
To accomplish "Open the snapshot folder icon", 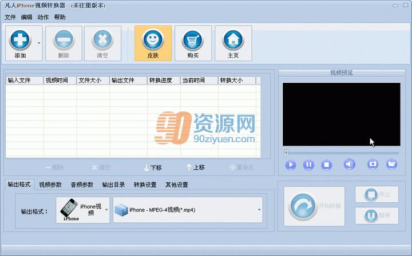I will coord(391,164).
